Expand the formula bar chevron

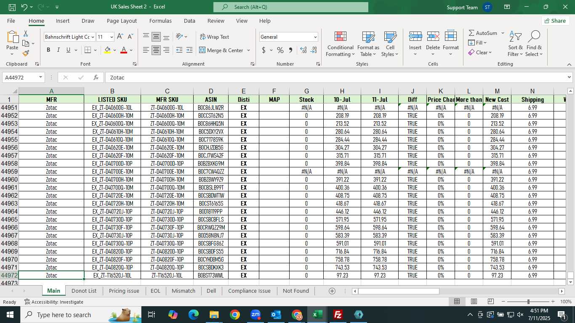click(x=570, y=77)
